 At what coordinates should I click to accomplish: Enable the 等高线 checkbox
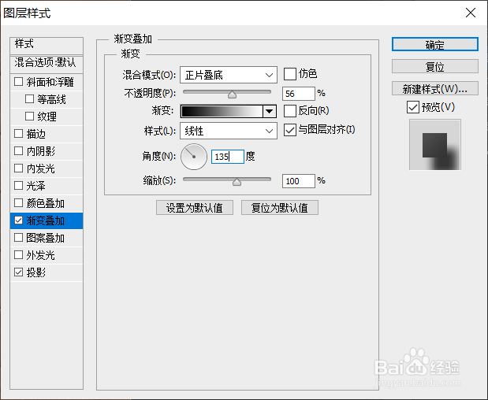pos(30,99)
